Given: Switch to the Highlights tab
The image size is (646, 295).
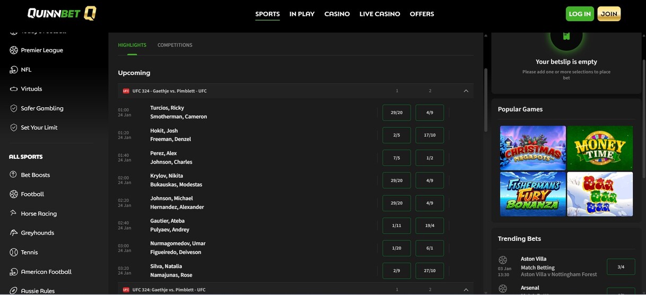Looking at the screenshot, I should tap(132, 45).
